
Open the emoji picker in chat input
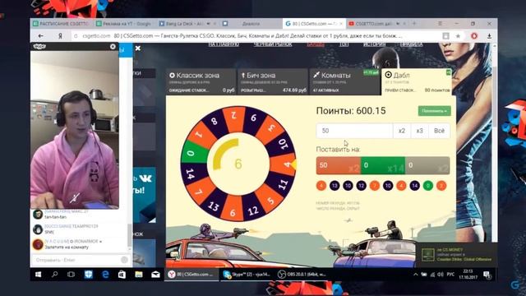pyautogui.click(x=124, y=260)
